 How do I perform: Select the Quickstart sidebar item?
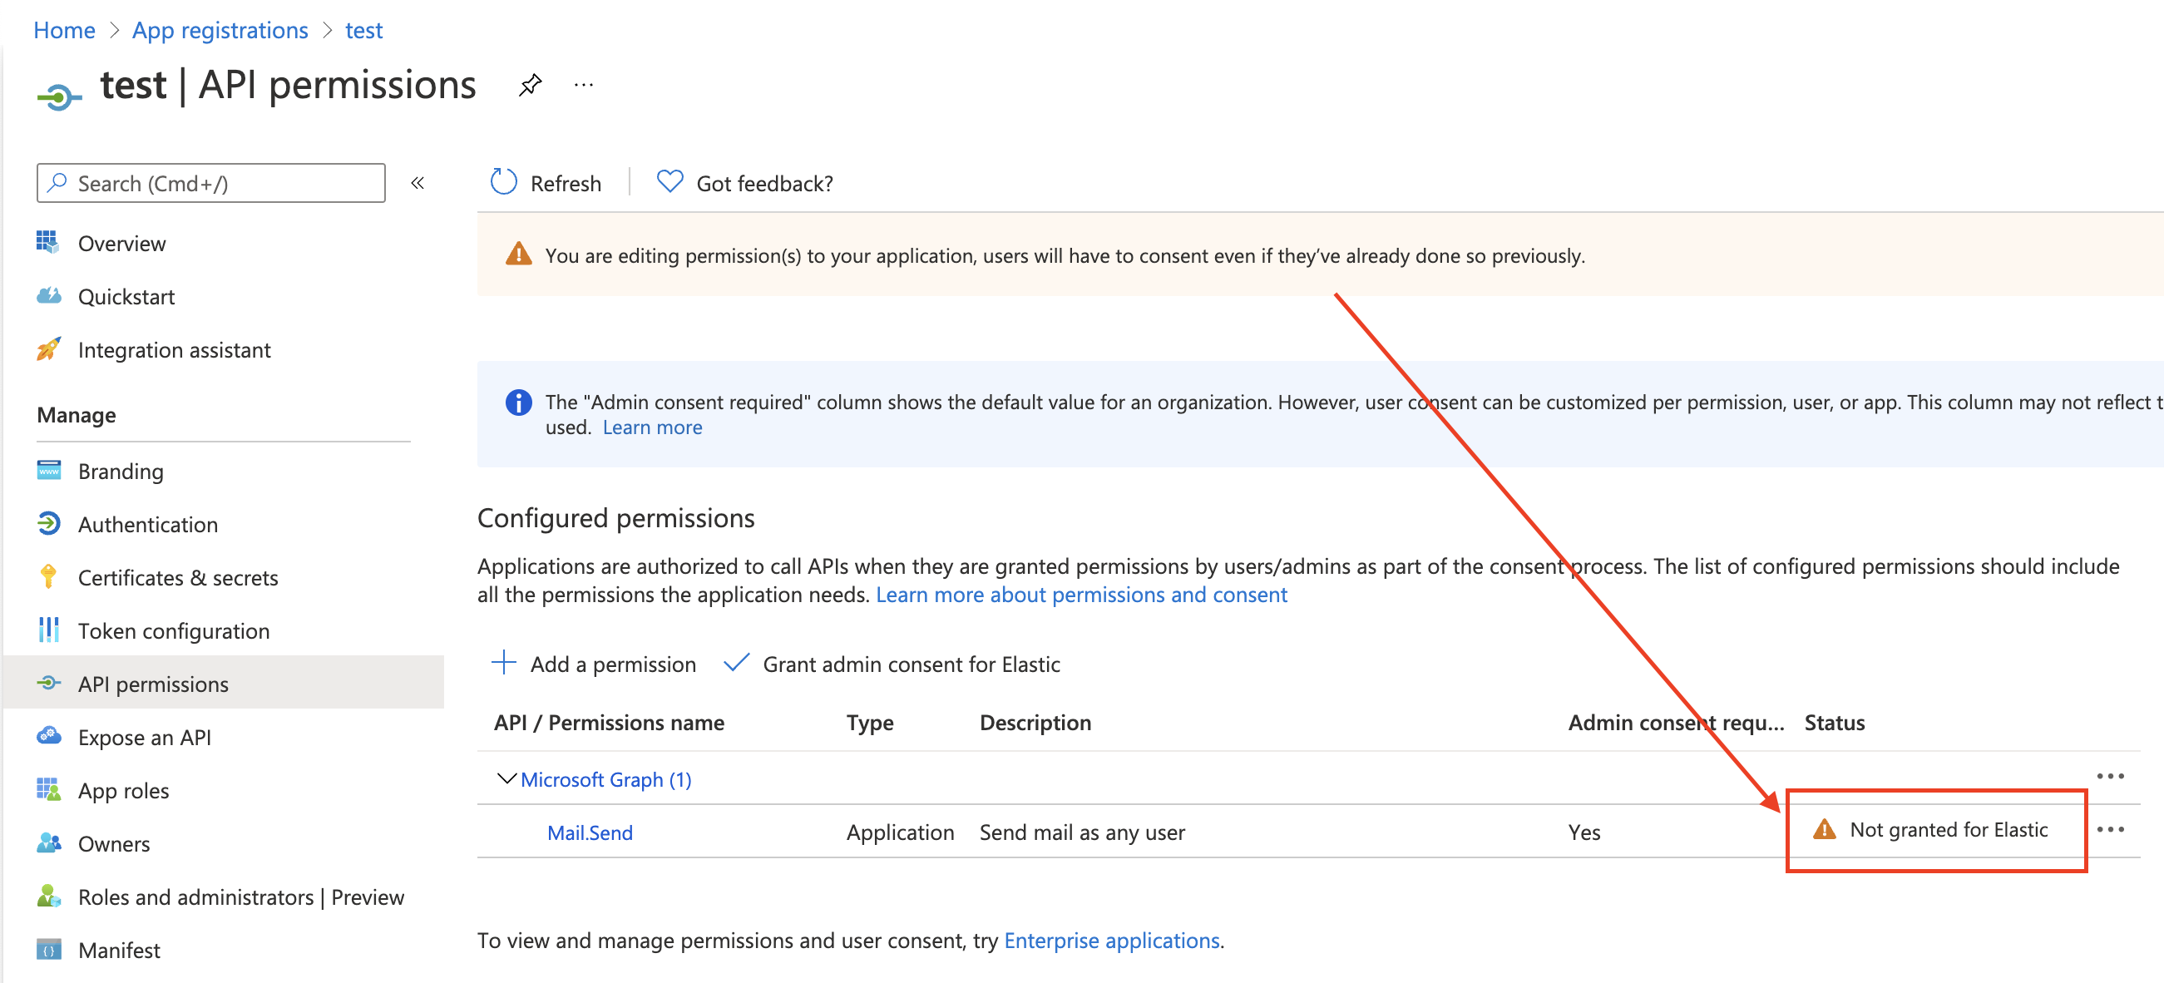coord(127,297)
